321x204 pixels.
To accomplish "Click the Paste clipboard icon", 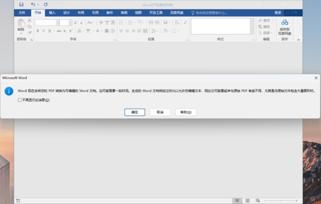I will tap(21, 23).
